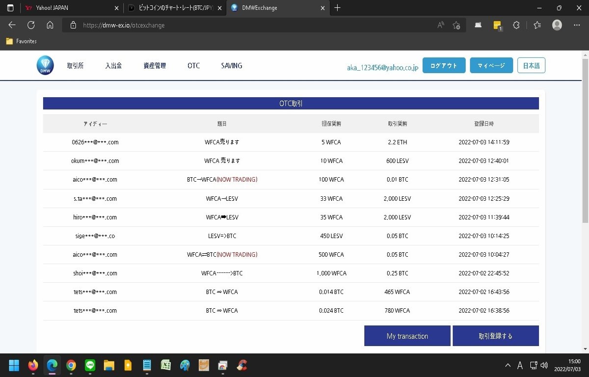Viewport: 589px width, 377px height.
Task: Open Edge Collections icon showing badge 1
Action: tap(497, 25)
